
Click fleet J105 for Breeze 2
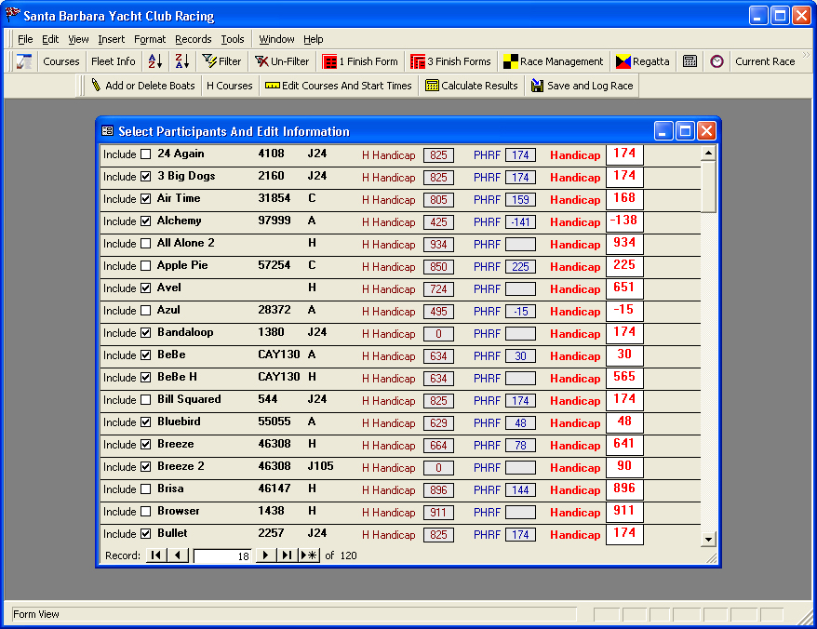(x=320, y=466)
